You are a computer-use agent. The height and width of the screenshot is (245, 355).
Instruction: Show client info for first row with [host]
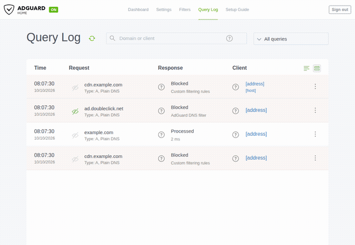(x=235, y=87)
